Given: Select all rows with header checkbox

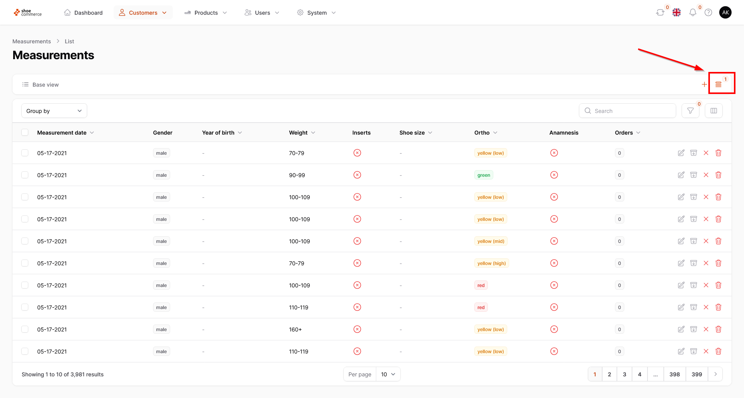Looking at the screenshot, I should 25,133.
